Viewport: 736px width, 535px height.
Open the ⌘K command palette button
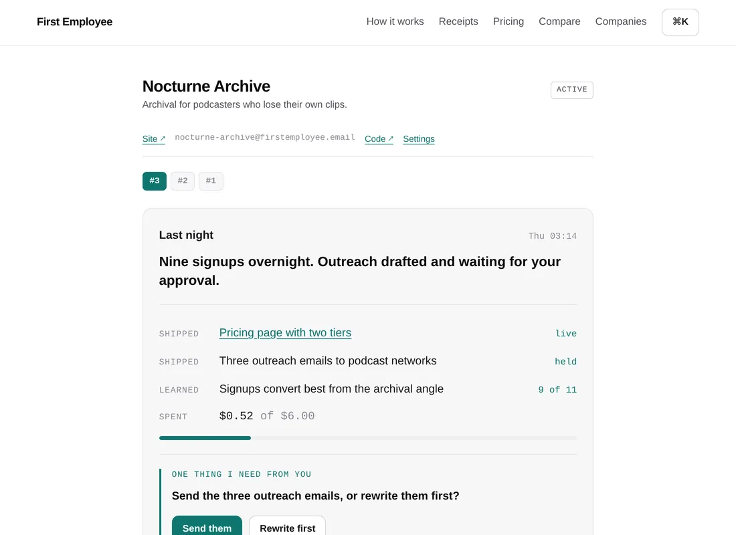(680, 22)
